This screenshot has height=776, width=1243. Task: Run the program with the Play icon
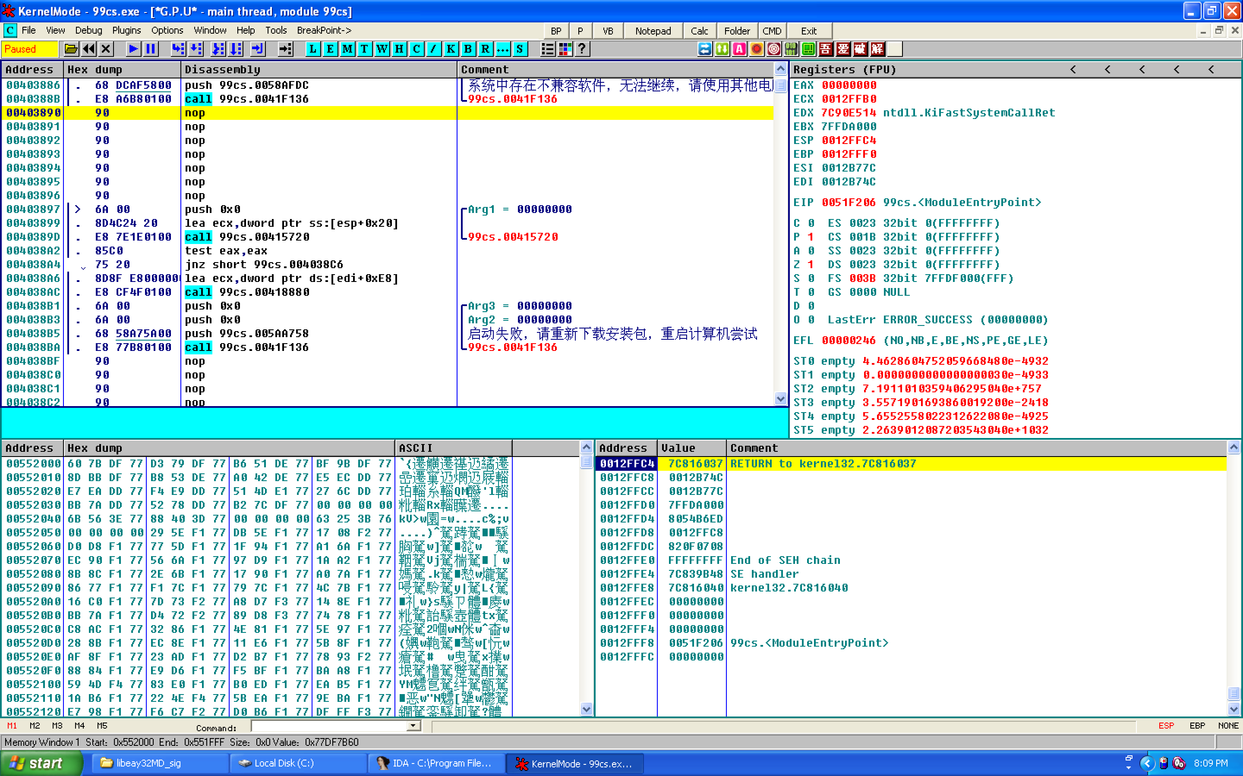point(133,49)
